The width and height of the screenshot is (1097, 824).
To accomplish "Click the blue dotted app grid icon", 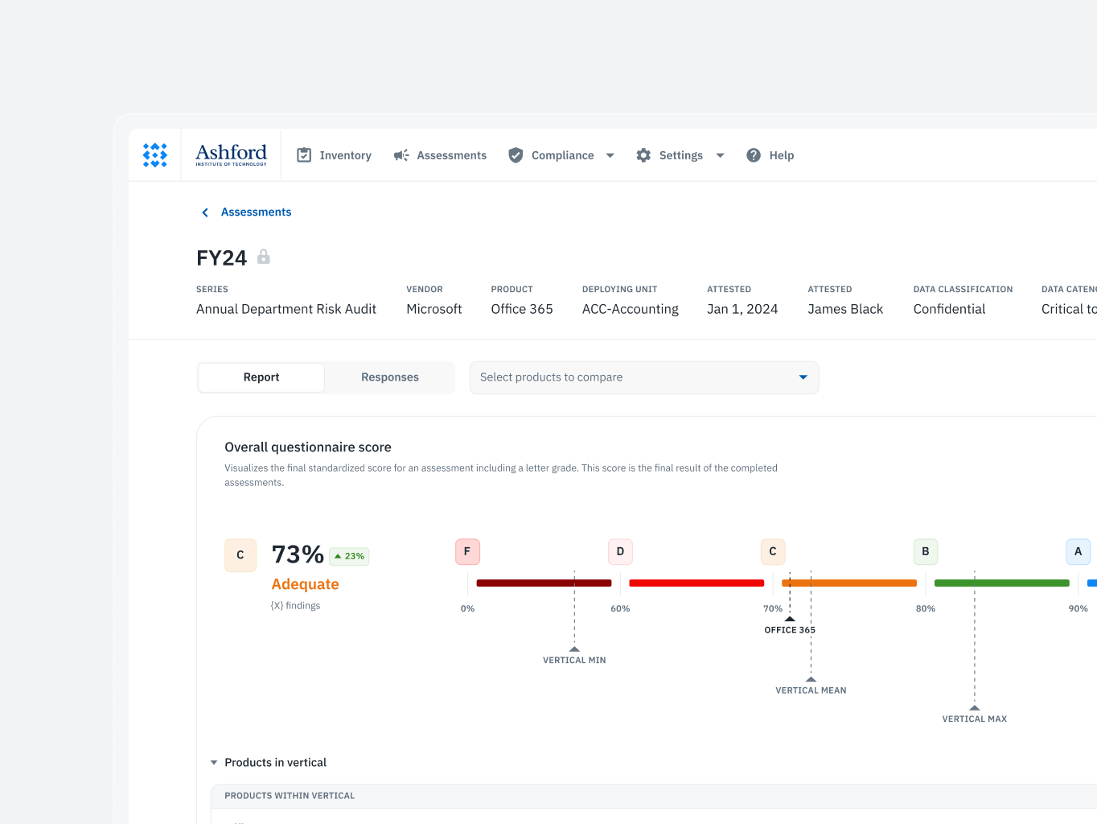I will 154,154.
